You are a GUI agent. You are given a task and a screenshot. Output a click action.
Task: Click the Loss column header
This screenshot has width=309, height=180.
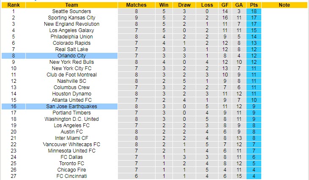(207, 5)
